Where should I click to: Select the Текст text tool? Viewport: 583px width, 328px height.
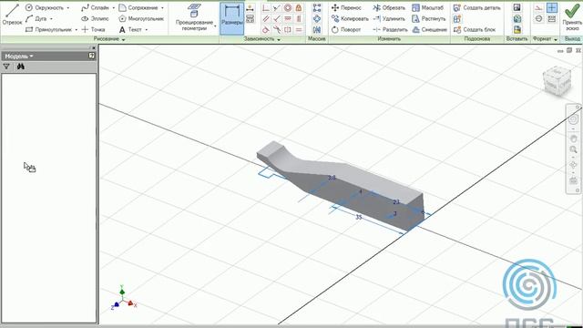tap(130, 29)
